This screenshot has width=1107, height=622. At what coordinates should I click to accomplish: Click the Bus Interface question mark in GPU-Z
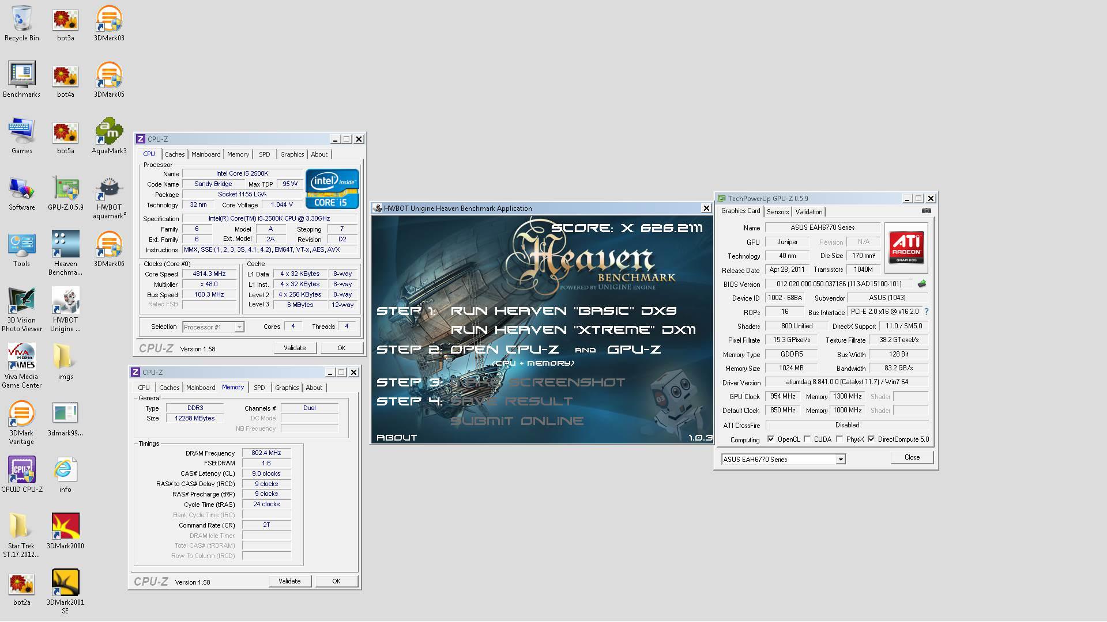coord(927,312)
